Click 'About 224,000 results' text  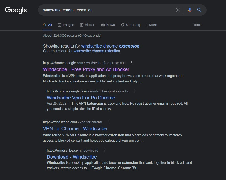[x=72, y=36]
